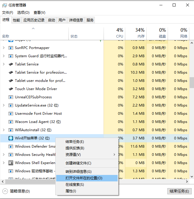
Task: Choose 提供反馈(B) in context menu
Action: 87,148
